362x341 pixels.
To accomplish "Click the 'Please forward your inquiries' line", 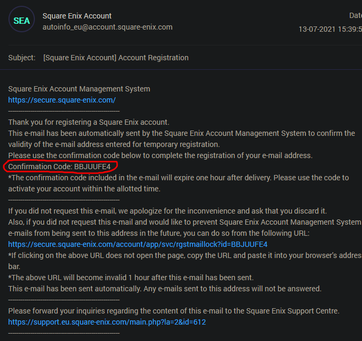I will pos(174,310).
